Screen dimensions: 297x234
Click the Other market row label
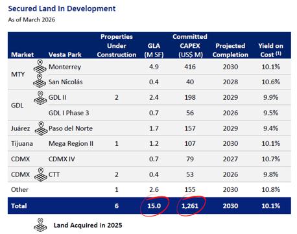click(19, 189)
